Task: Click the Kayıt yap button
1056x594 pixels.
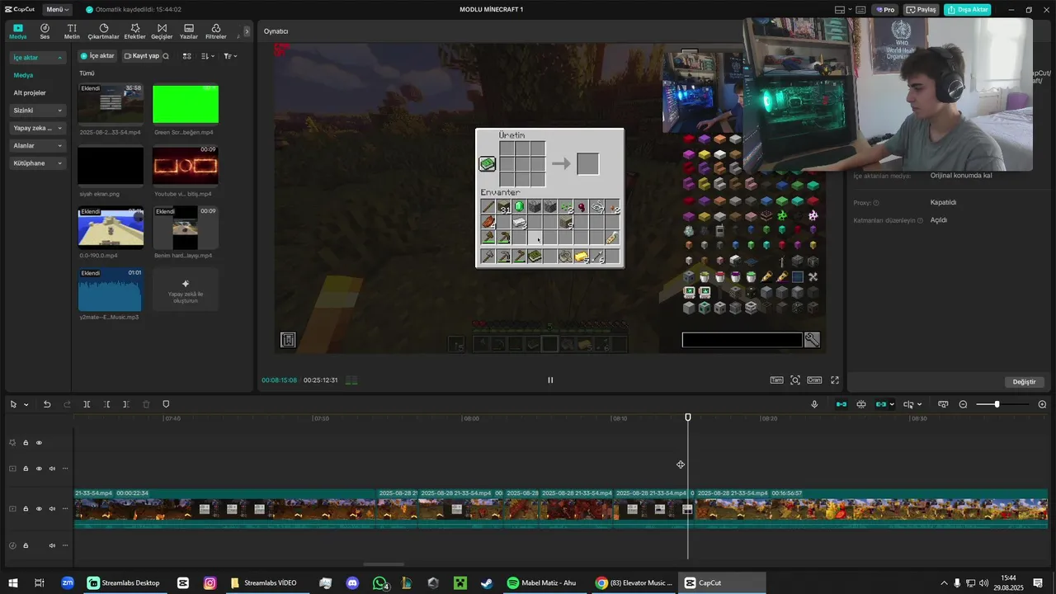Action: pos(141,56)
